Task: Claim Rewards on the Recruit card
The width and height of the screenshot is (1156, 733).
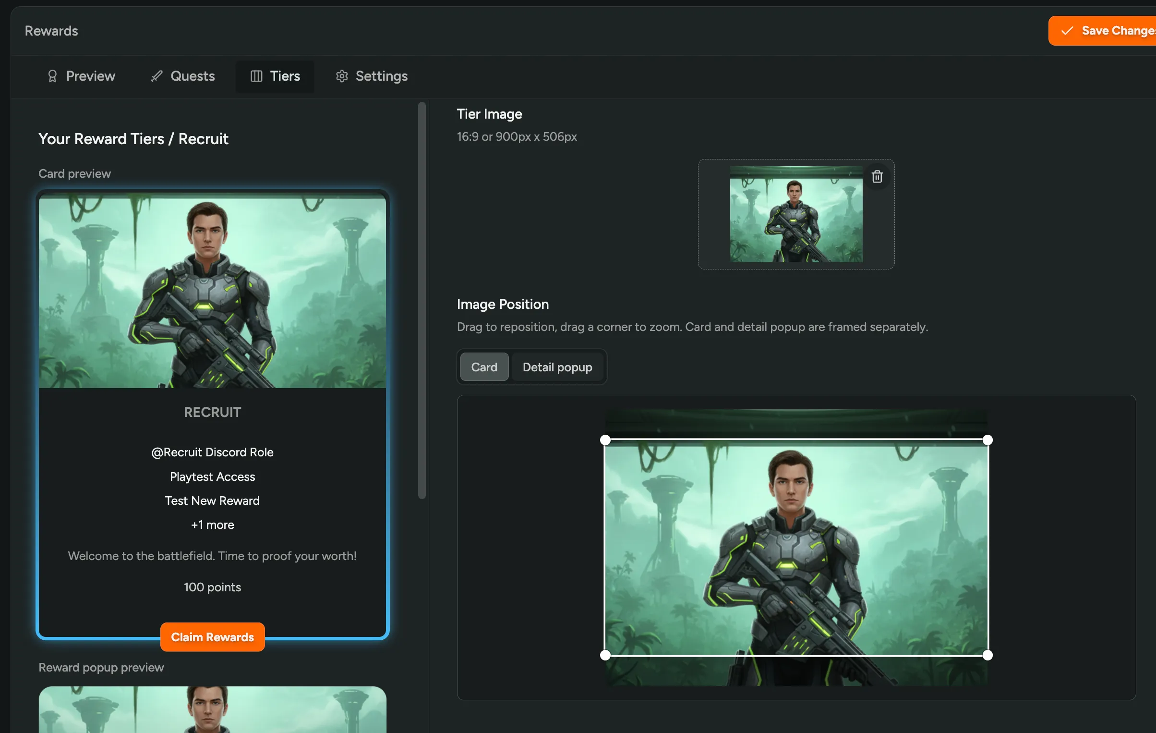Action: click(212, 637)
